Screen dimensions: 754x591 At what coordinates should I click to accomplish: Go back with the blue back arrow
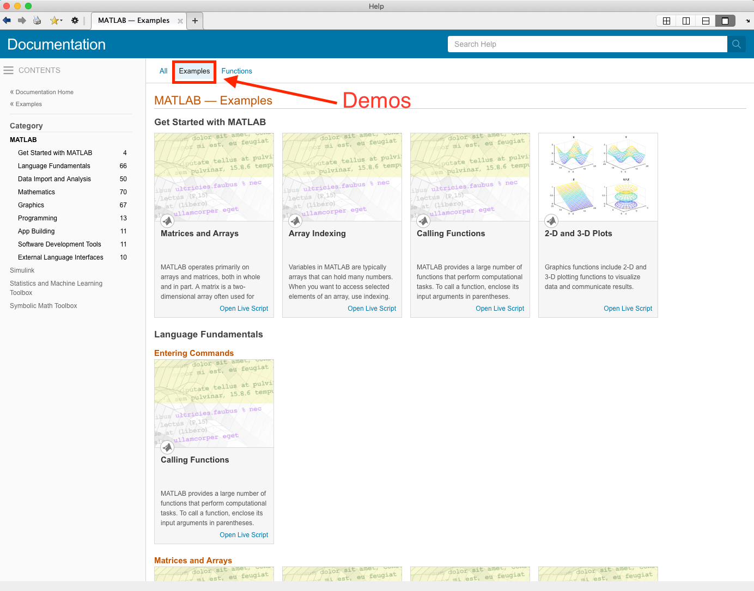pyautogui.click(x=7, y=21)
